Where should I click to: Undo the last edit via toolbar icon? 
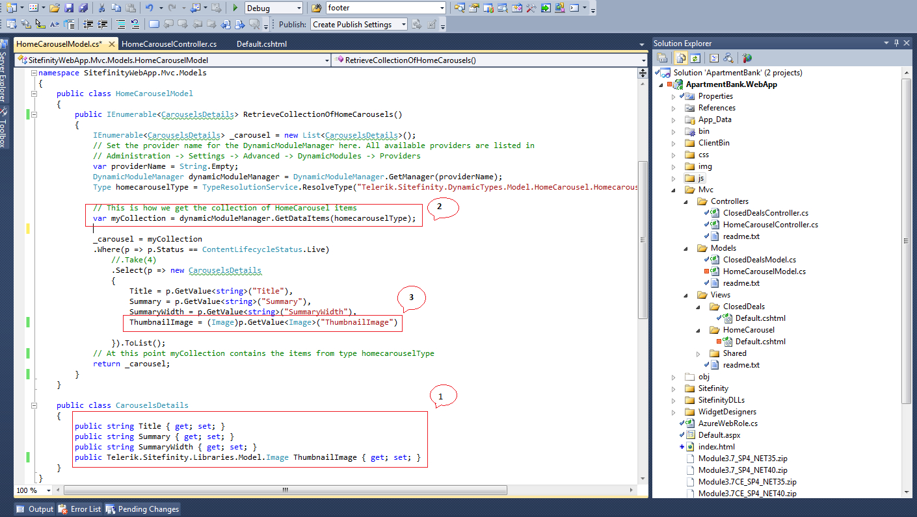[150, 8]
